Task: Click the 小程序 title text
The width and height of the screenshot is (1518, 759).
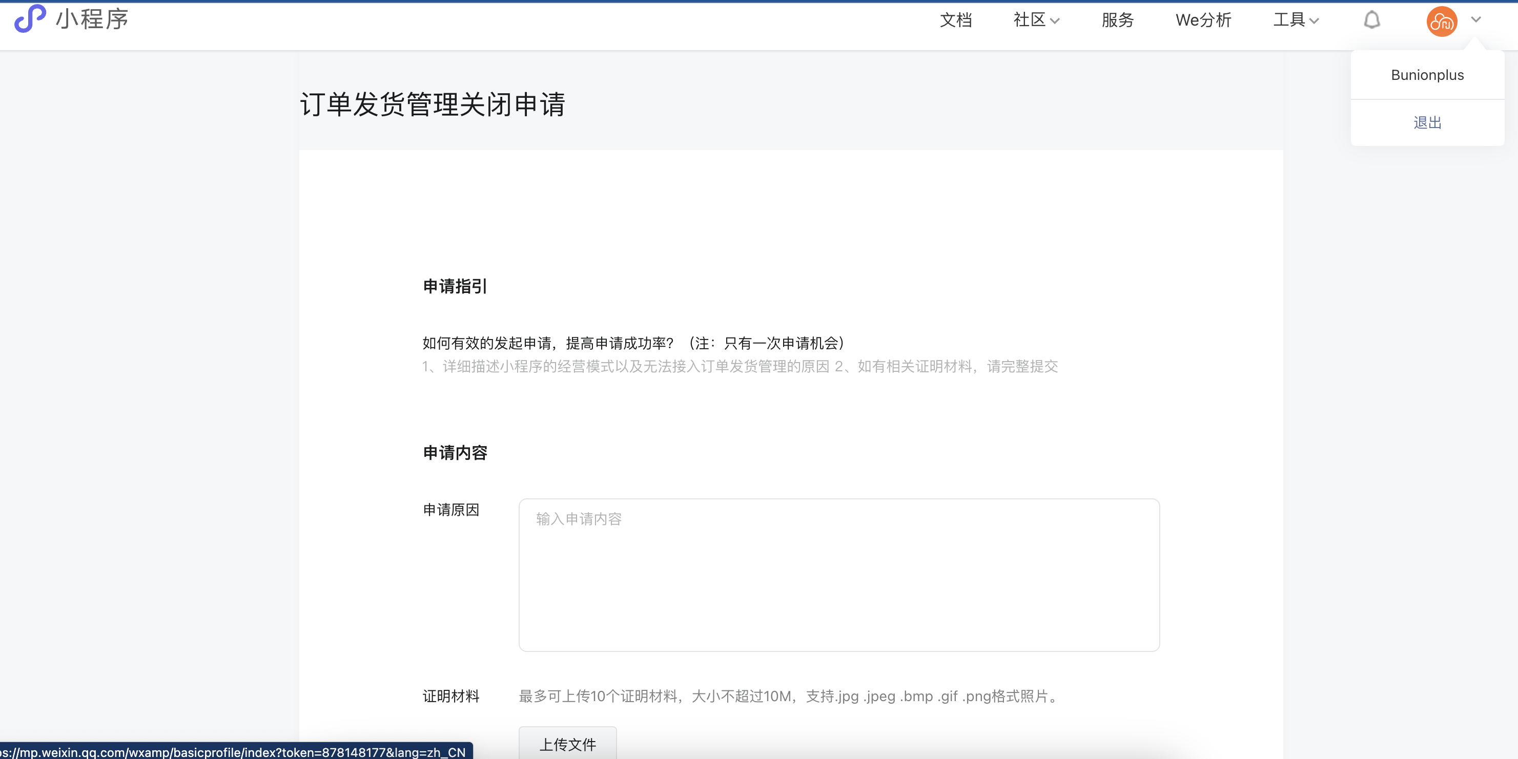Action: tap(93, 19)
